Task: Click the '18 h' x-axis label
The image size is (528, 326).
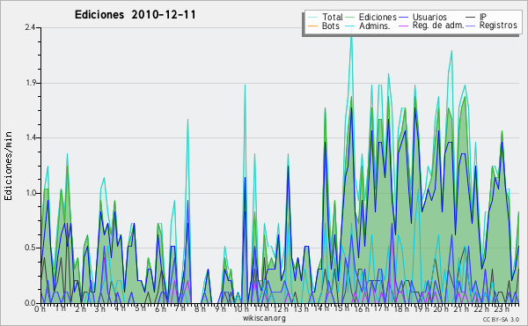Action: pyautogui.click(x=401, y=309)
